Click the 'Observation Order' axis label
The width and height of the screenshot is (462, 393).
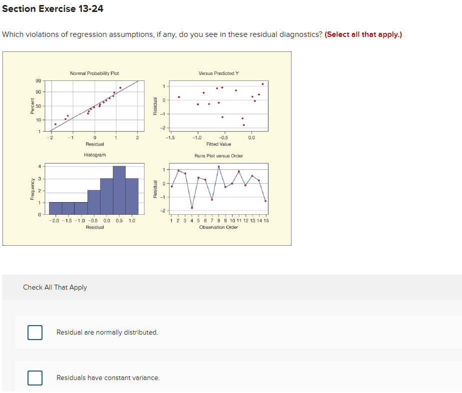(218, 227)
